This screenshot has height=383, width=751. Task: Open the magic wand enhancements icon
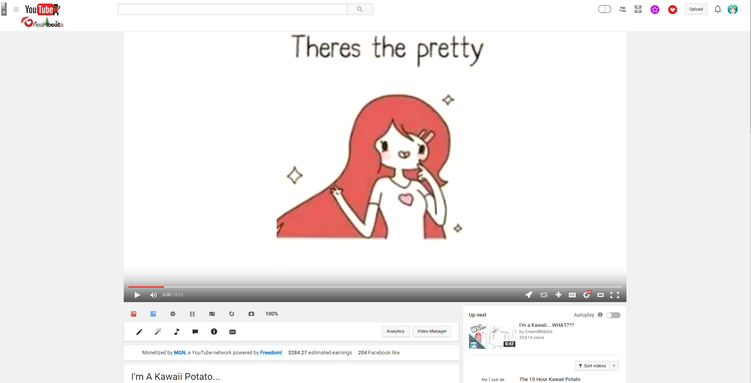pos(158,332)
